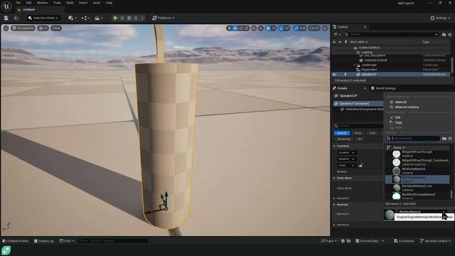Screen dimensions: 455x256
Task: Toggle world or local coordinate space
Action: pos(254,28)
